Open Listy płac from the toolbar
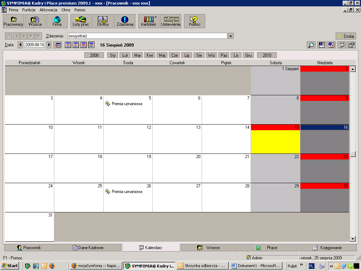 (x=81, y=21)
